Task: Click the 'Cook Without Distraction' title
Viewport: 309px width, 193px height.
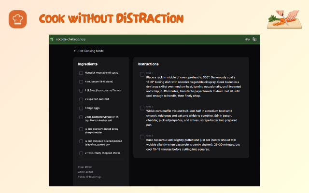Action: (112, 18)
